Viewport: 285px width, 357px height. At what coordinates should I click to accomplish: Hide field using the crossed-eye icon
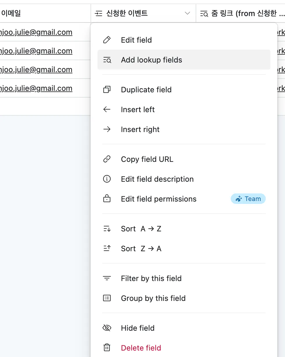pos(107,328)
